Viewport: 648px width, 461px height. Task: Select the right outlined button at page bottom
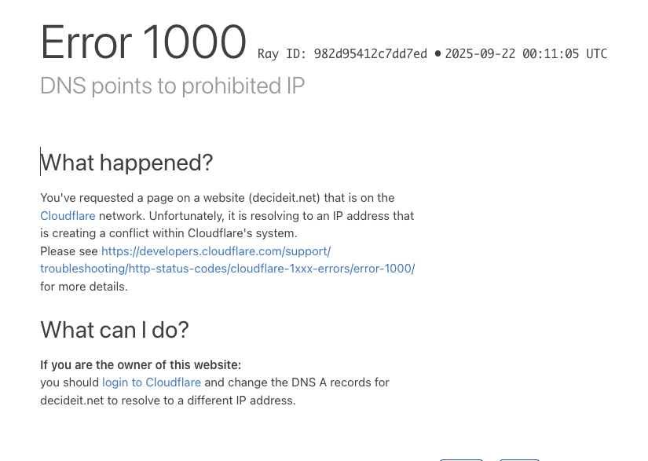coord(519,459)
